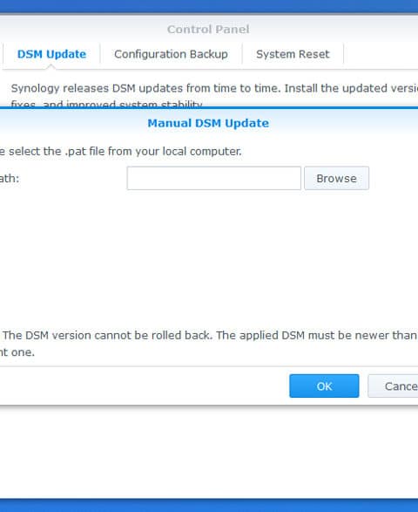Confirm the update with OK
Image resolution: width=418 pixels, height=512 pixels.
[x=324, y=386]
